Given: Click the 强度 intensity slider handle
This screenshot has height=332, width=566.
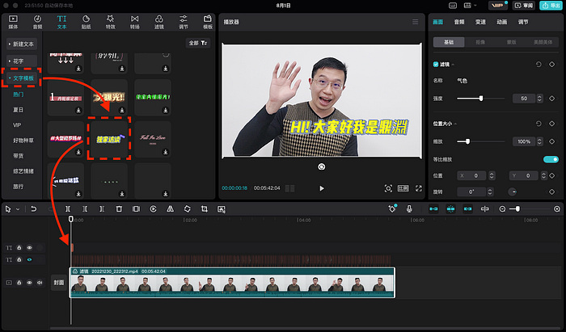Looking at the screenshot, I should (481, 99).
